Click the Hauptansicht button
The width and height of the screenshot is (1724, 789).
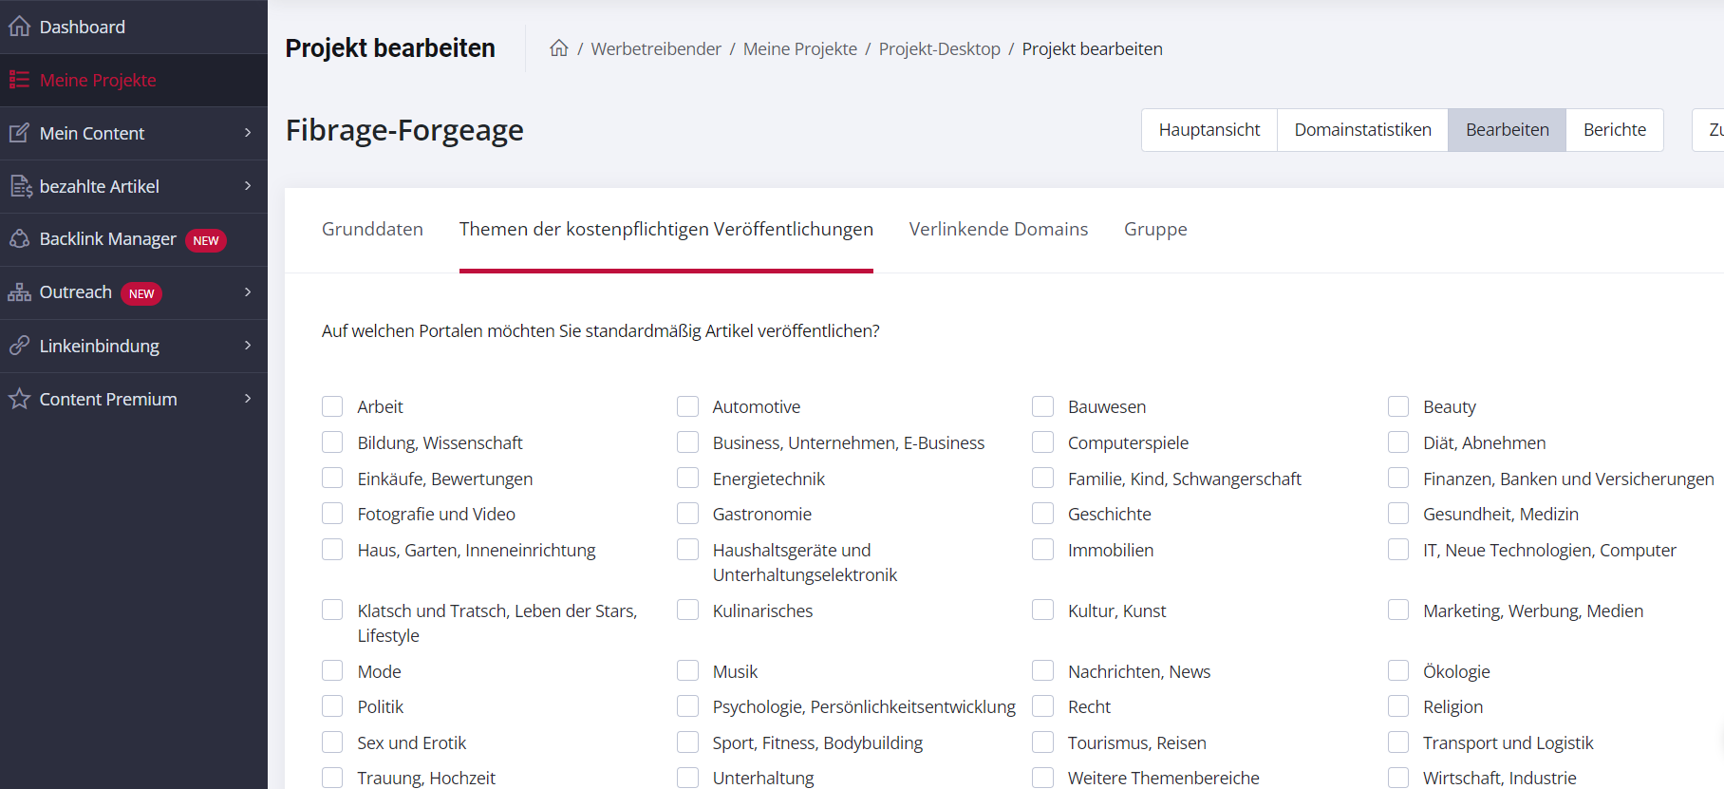pyautogui.click(x=1209, y=130)
